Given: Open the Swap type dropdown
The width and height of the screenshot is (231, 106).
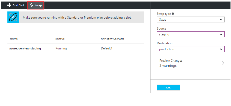Looking at the screenshot, I should coord(191,20).
